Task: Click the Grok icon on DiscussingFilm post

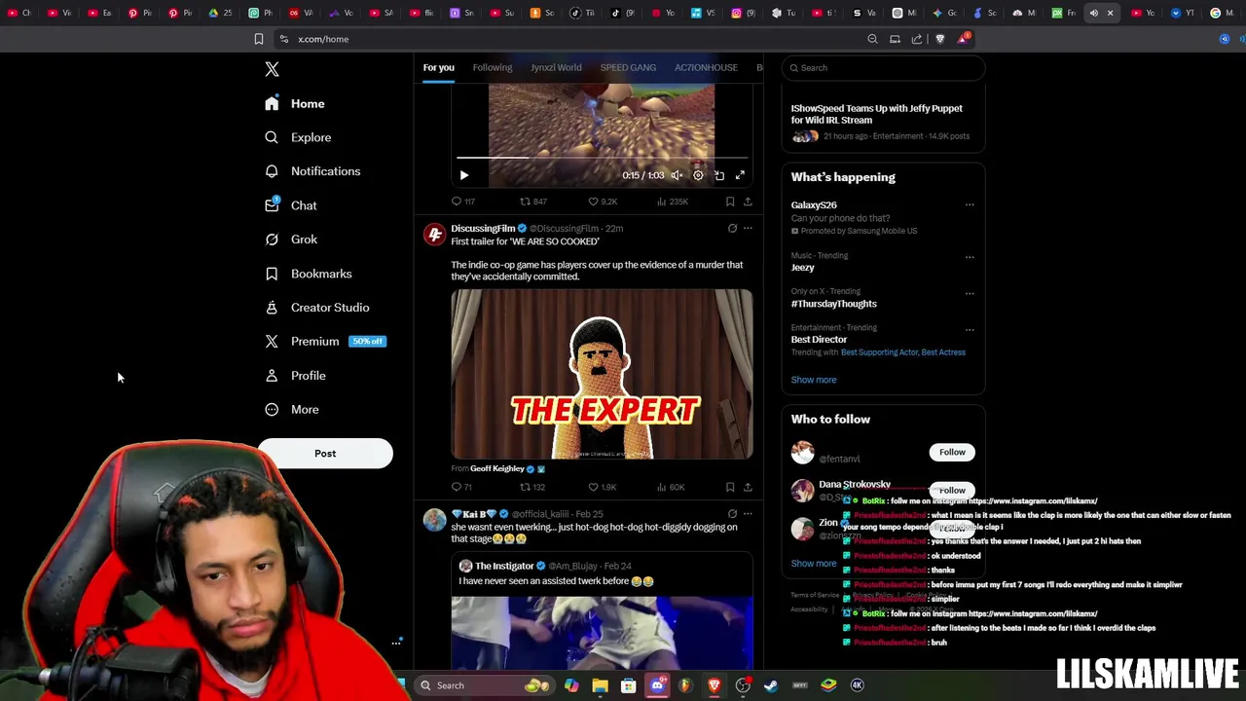Action: coord(732,229)
